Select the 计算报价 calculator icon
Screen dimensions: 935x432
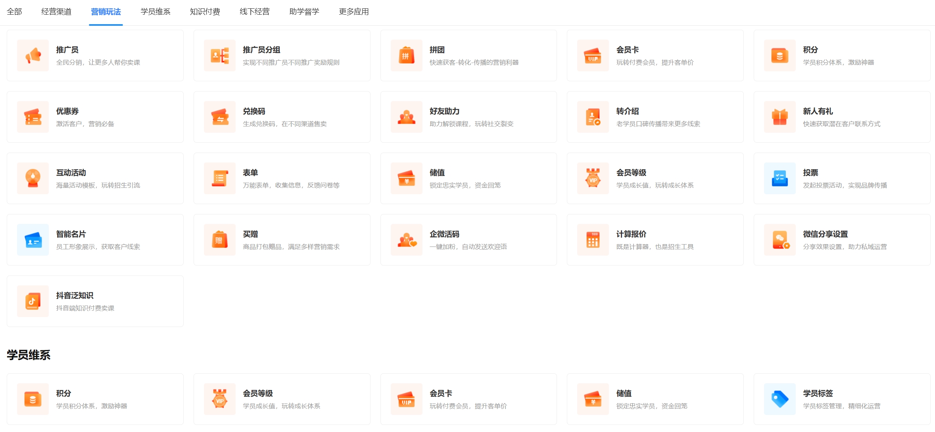(x=593, y=240)
